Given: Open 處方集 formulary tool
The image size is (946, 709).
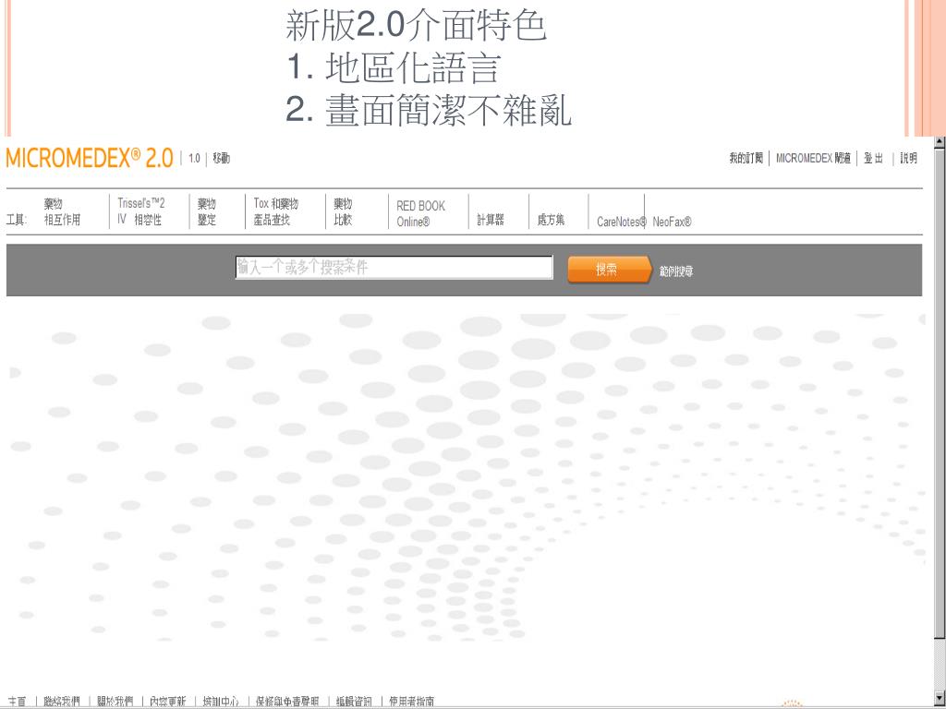Looking at the screenshot, I should (551, 220).
